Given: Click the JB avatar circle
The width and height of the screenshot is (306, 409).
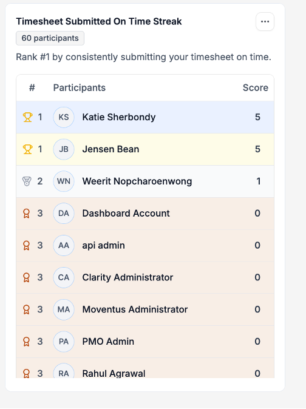Looking at the screenshot, I should [64, 149].
